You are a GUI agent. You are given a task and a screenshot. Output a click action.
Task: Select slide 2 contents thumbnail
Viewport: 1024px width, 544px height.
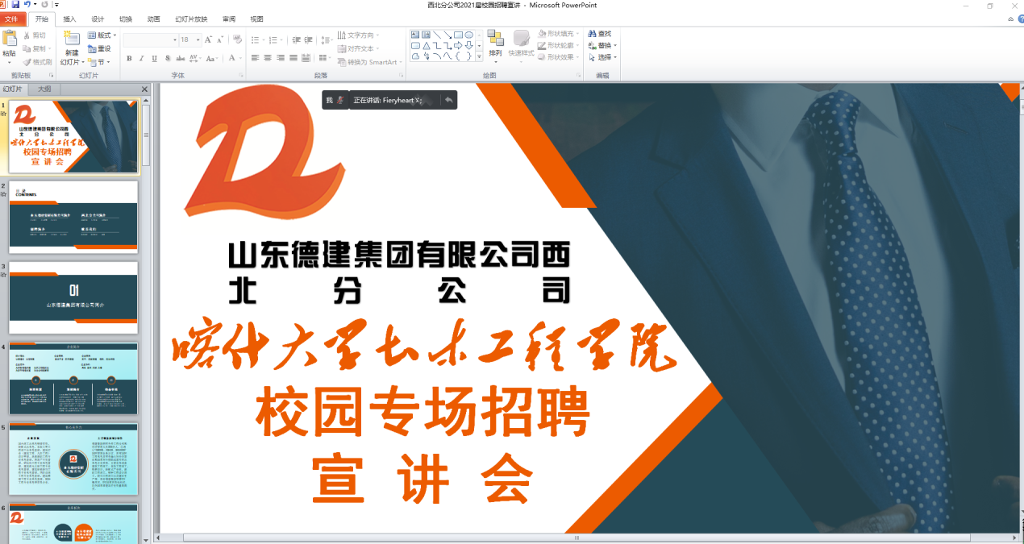(x=73, y=217)
